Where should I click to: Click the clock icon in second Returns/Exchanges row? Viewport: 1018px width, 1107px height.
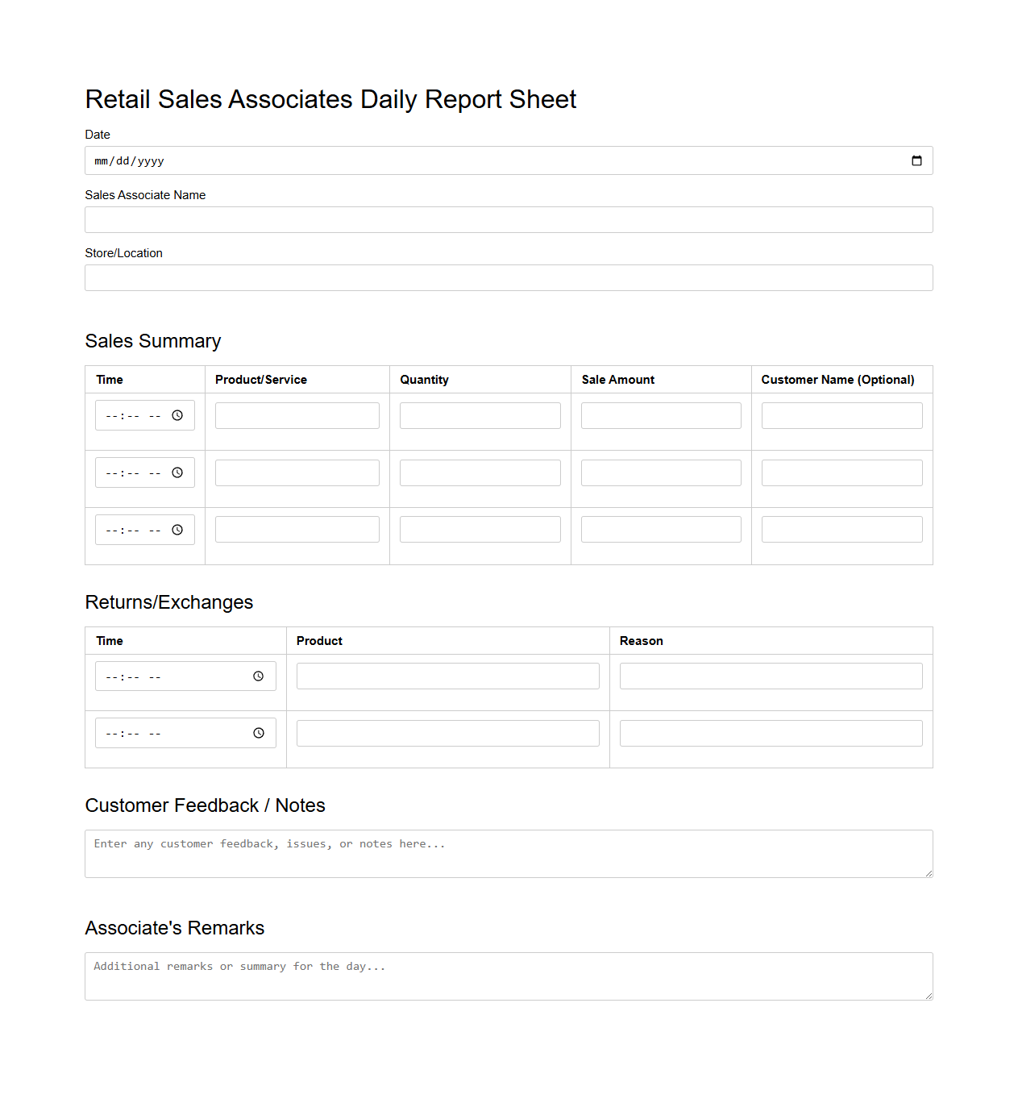click(259, 733)
